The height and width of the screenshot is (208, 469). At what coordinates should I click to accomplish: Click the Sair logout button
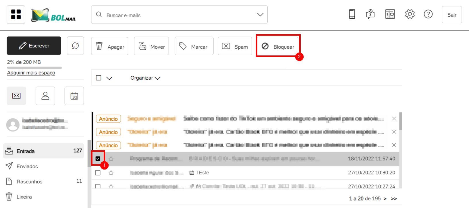452,15
